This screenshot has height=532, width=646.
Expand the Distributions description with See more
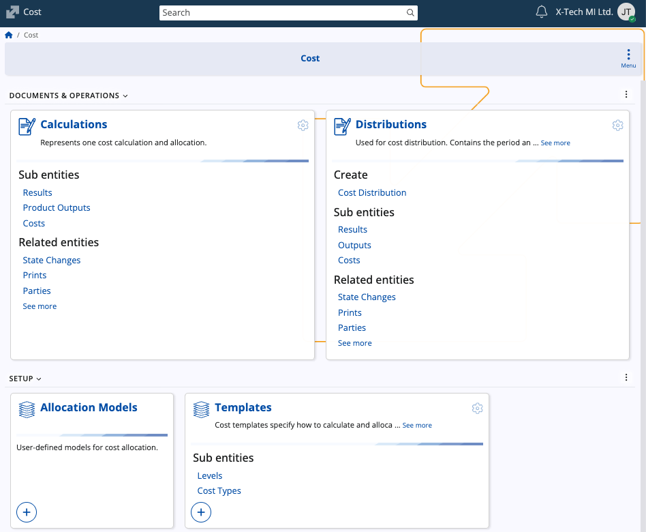(x=555, y=143)
